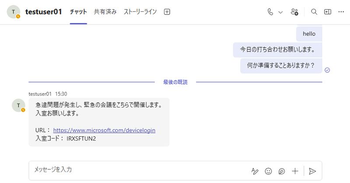350x183 pixels.
Task: Open the add people icon
Action: click(x=294, y=12)
